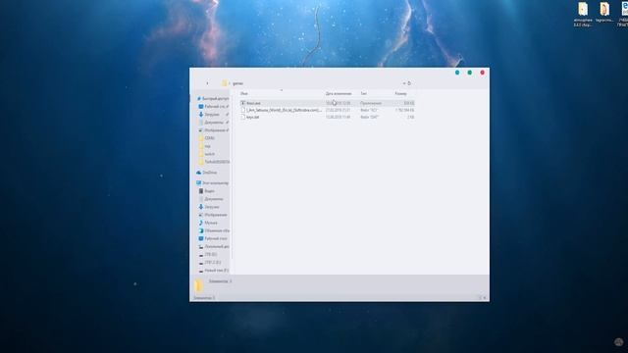Click the keys.dat file icon
628x353 pixels.
pos(242,117)
